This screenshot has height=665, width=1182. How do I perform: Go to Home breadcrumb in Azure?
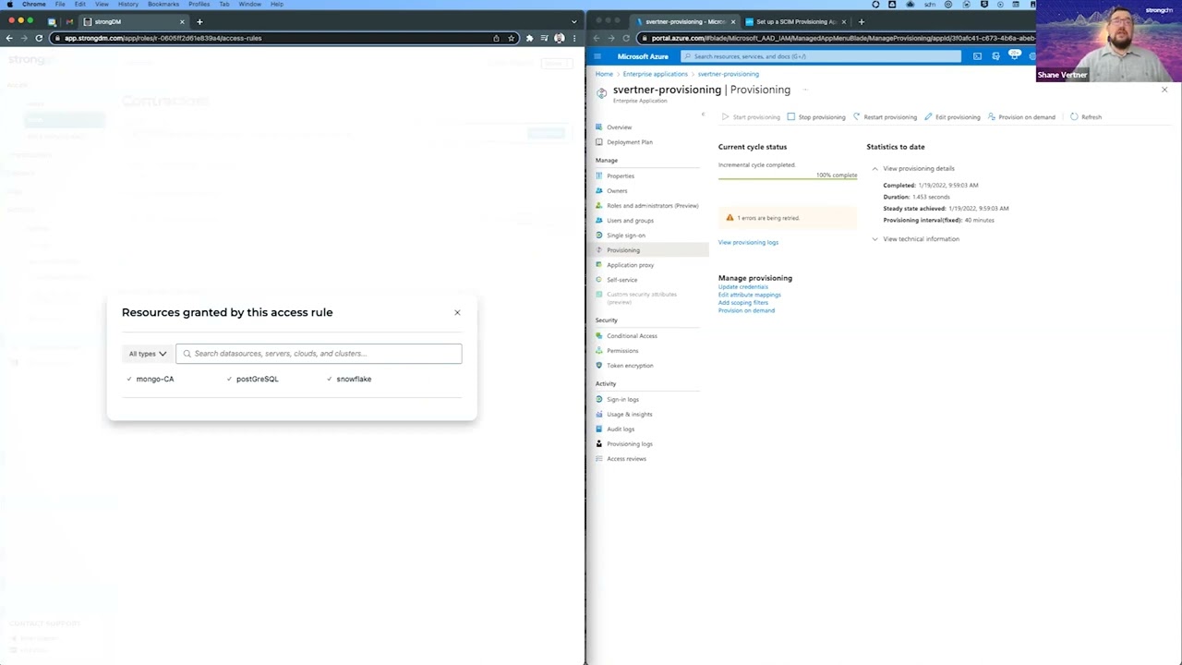pyautogui.click(x=604, y=74)
